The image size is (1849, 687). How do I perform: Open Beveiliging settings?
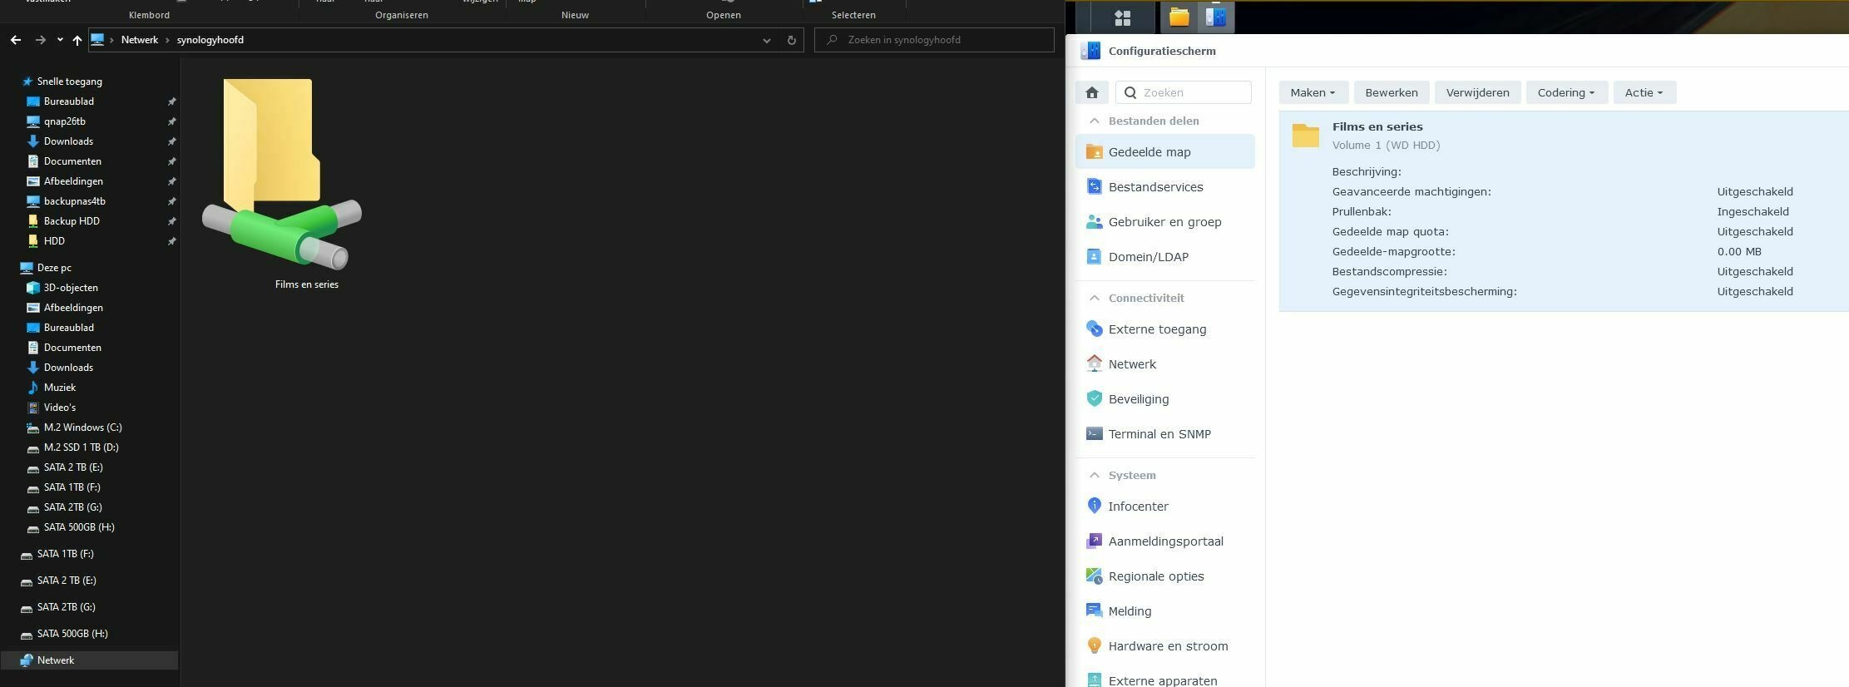click(1165, 399)
